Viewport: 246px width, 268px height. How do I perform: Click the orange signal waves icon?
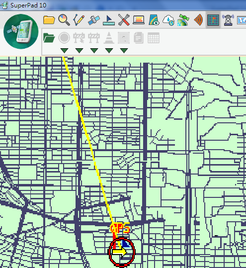click(198, 20)
